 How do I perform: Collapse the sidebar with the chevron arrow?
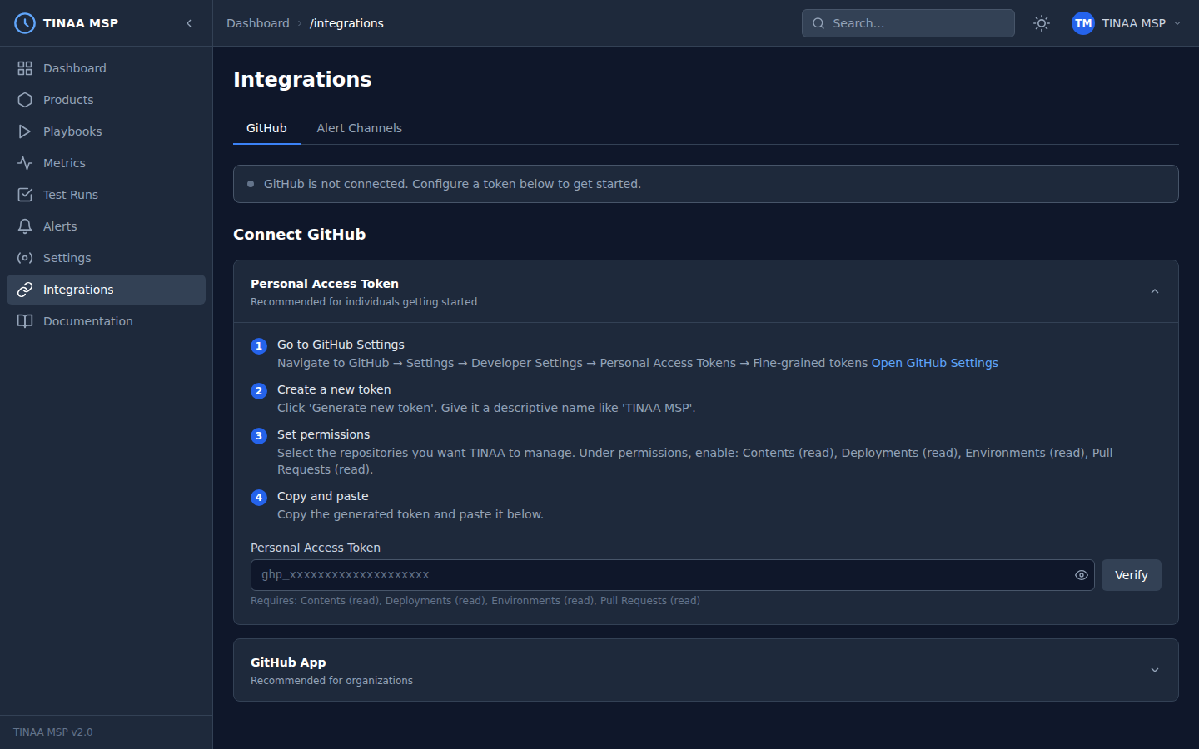click(x=189, y=23)
